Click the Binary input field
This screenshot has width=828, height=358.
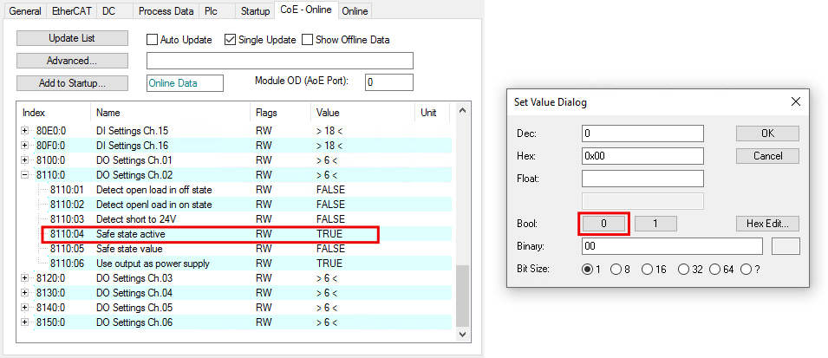click(672, 246)
